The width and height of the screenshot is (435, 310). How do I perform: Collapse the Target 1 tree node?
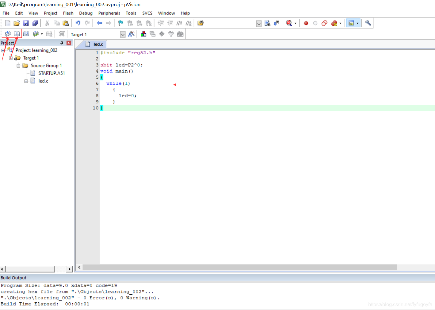[x=11, y=58]
